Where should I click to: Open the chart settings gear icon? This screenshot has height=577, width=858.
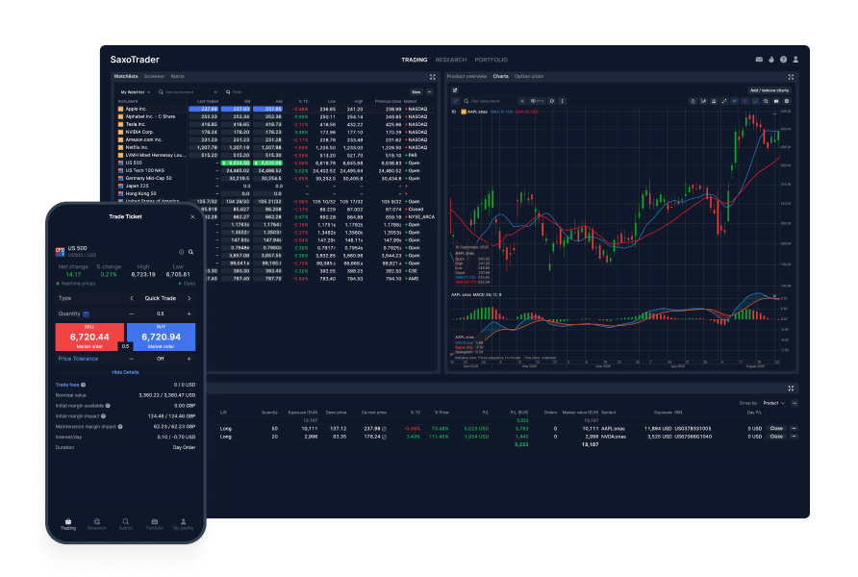(786, 100)
